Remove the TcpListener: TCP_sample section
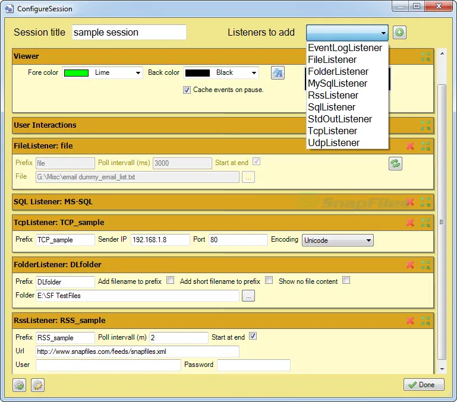Screen dimensions: 457x402 (410, 223)
